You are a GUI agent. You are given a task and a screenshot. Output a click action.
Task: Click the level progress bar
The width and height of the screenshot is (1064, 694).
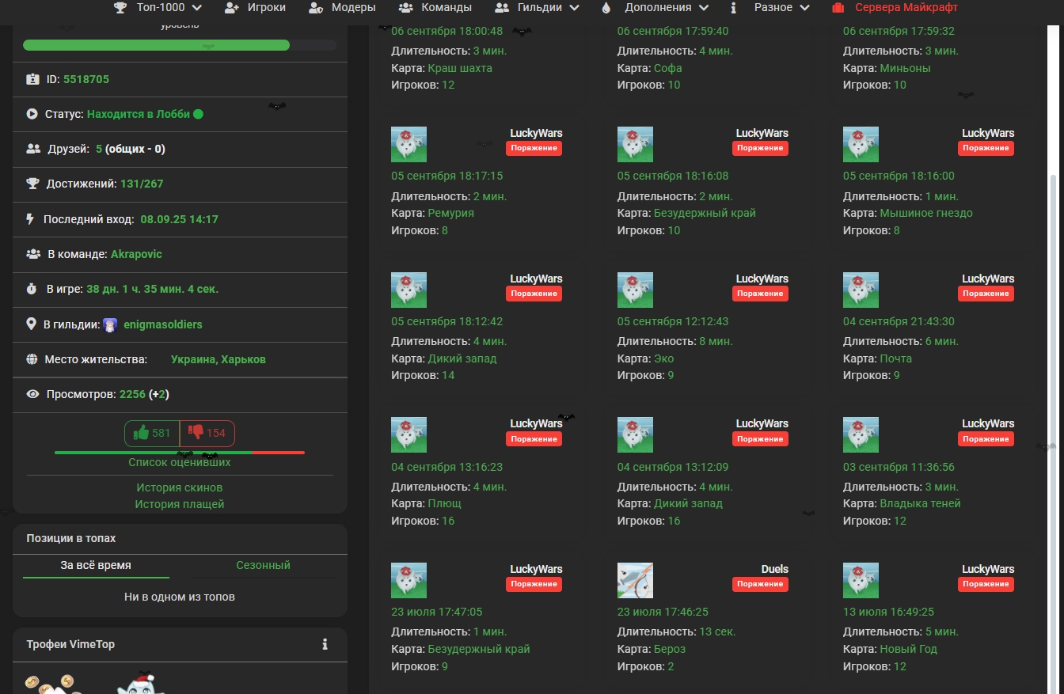pyautogui.click(x=180, y=45)
